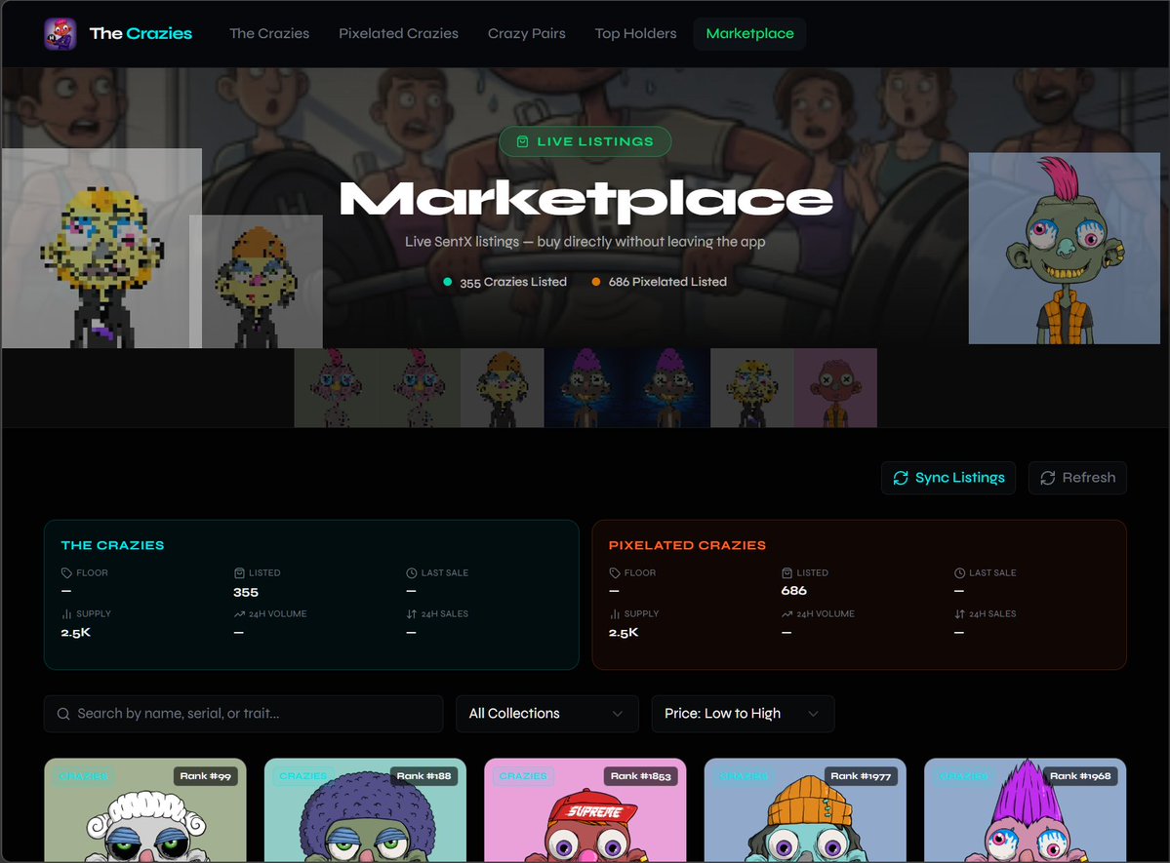Click The Crazies logo avatar icon
1170x863 pixels.
[x=61, y=33]
